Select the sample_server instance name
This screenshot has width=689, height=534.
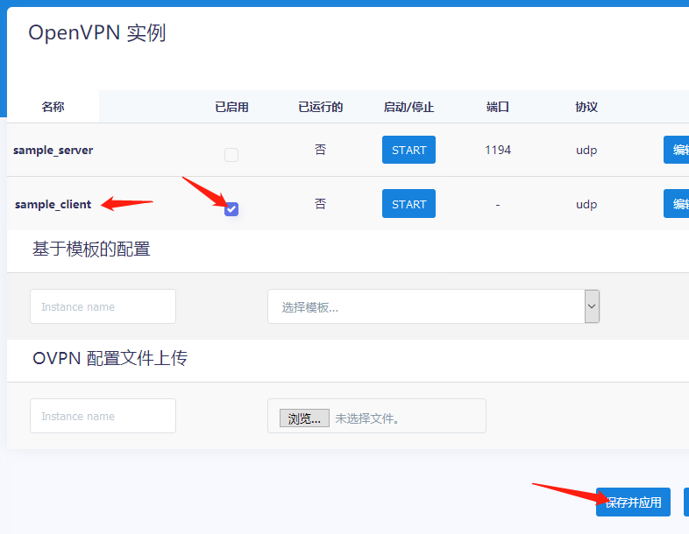point(53,150)
